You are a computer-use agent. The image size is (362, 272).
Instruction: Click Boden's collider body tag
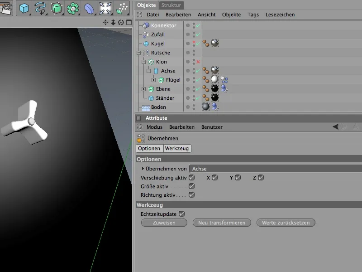pyautogui.click(x=215, y=107)
